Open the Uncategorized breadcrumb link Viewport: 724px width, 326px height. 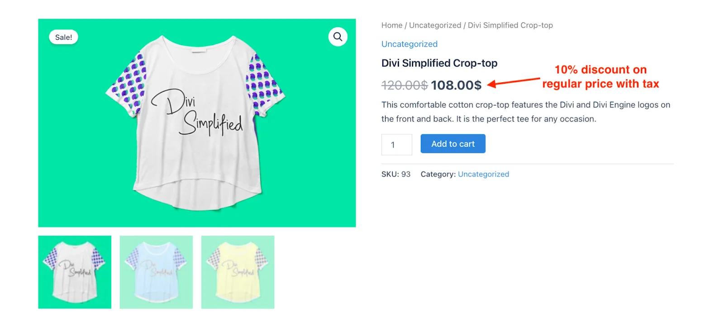[435, 25]
